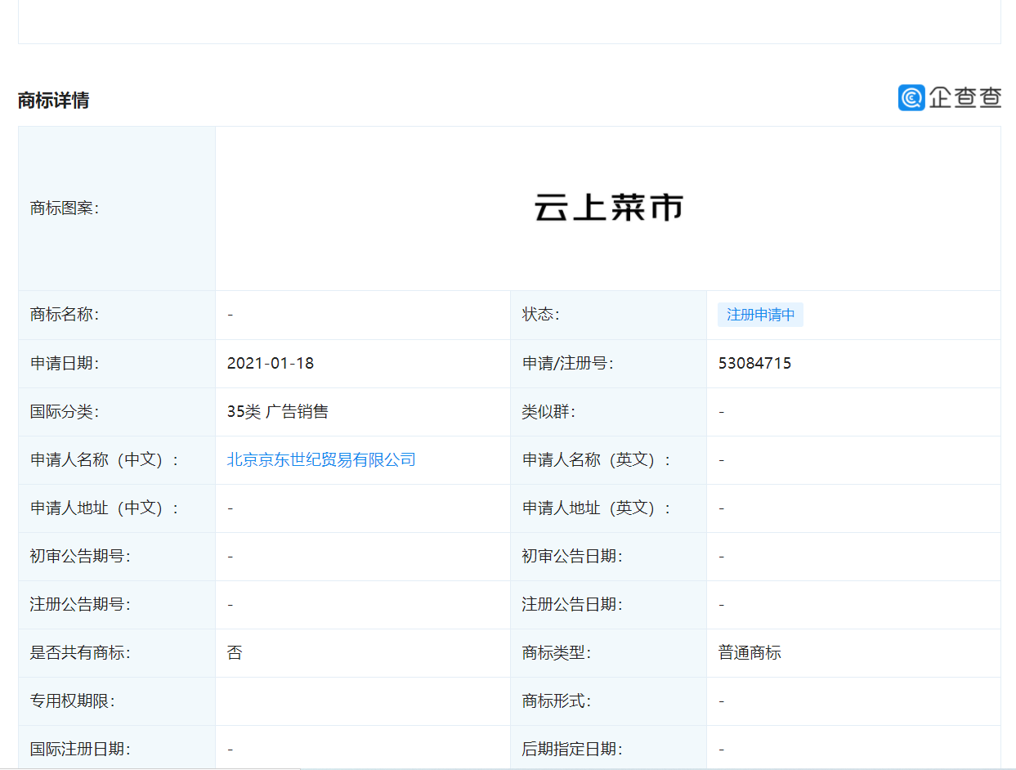This screenshot has height=770, width=1016.
Task: Click the 专用权期限 label
Action: pyautogui.click(x=73, y=701)
